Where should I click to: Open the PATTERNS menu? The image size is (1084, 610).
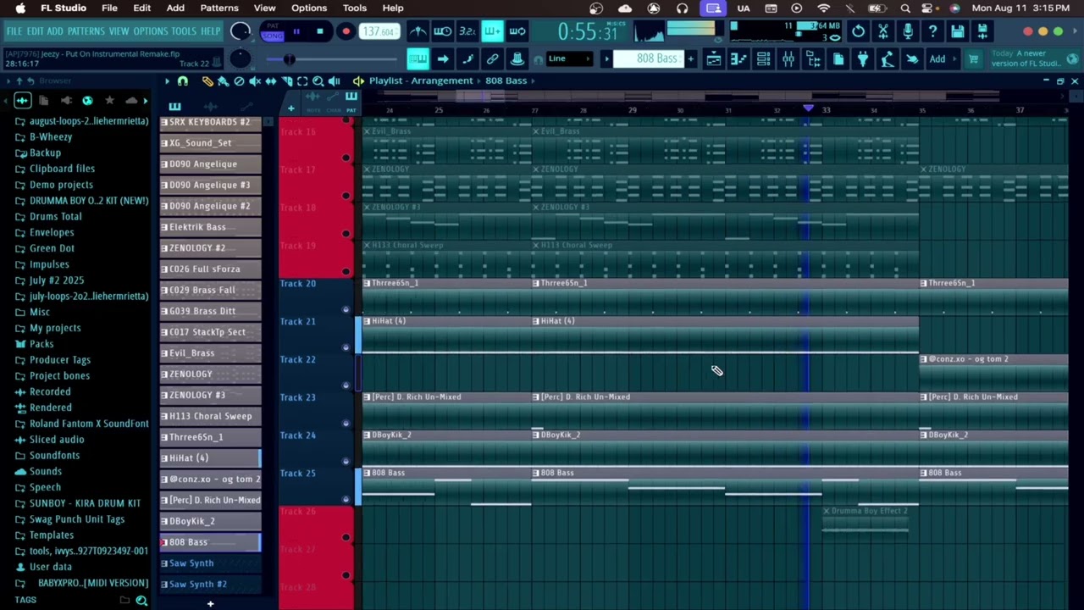pyautogui.click(x=86, y=31)
